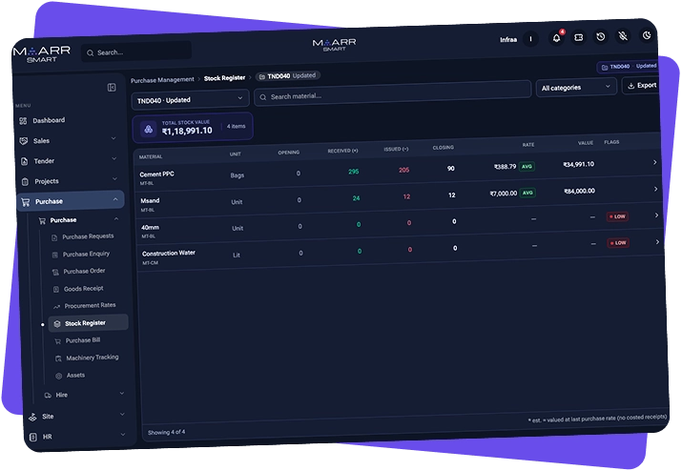
Task: Click the LOW flag on 40mm row
Action: tap(617, 216)
